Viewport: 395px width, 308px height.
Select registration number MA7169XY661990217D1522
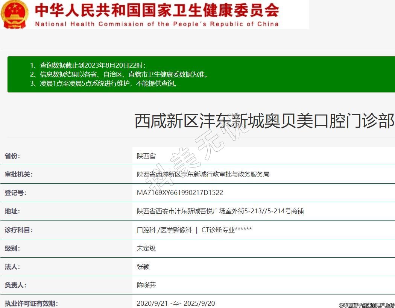pyautogui.click(x=180, y=193)
